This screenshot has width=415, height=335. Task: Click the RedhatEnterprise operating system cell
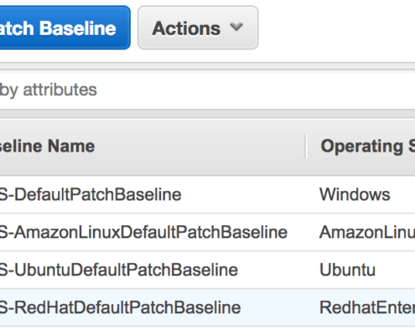tap(367, 307)
